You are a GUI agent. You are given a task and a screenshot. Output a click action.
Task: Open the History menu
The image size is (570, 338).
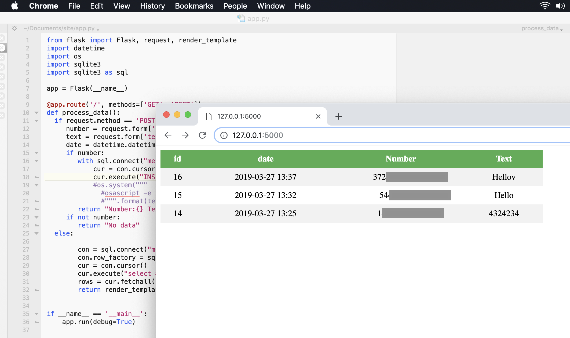click(x=152, y=6)
